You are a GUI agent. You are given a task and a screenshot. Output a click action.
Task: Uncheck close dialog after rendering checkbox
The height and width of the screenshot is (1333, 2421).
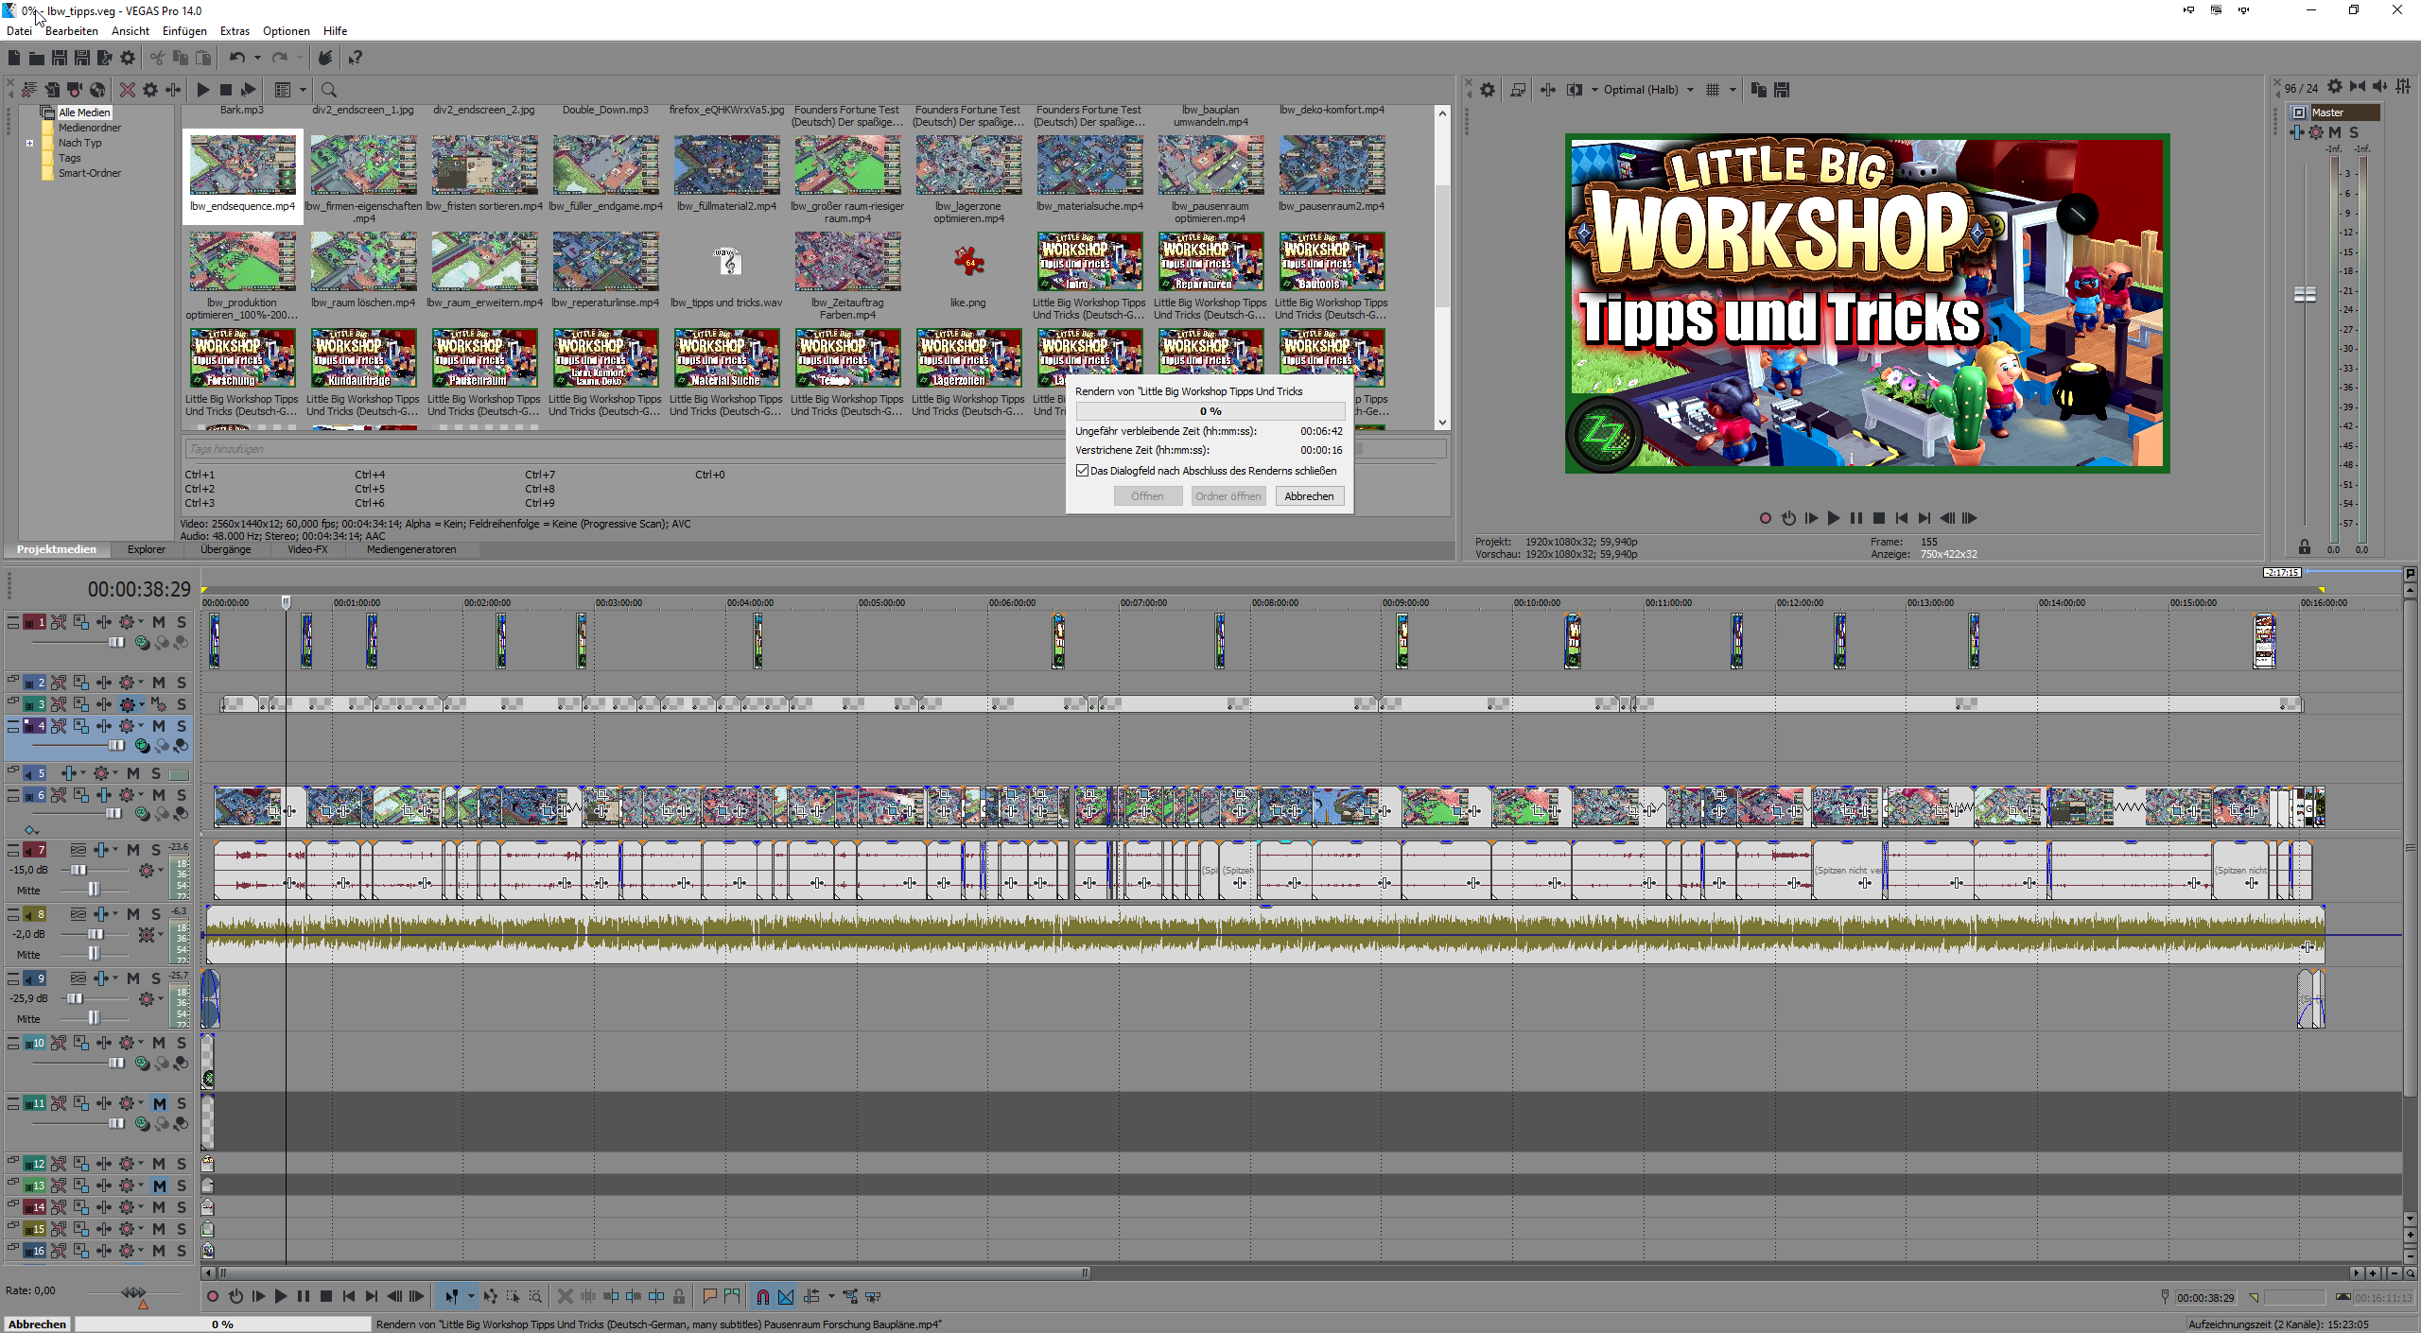(1082, 471)
